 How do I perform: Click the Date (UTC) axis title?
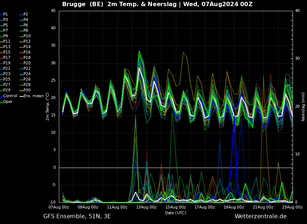176,213
